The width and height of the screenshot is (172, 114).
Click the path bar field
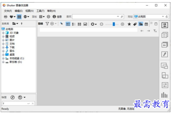click(89, 30)
